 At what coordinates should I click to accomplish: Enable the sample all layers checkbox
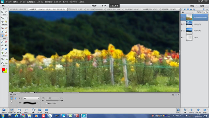click(47, 103)
